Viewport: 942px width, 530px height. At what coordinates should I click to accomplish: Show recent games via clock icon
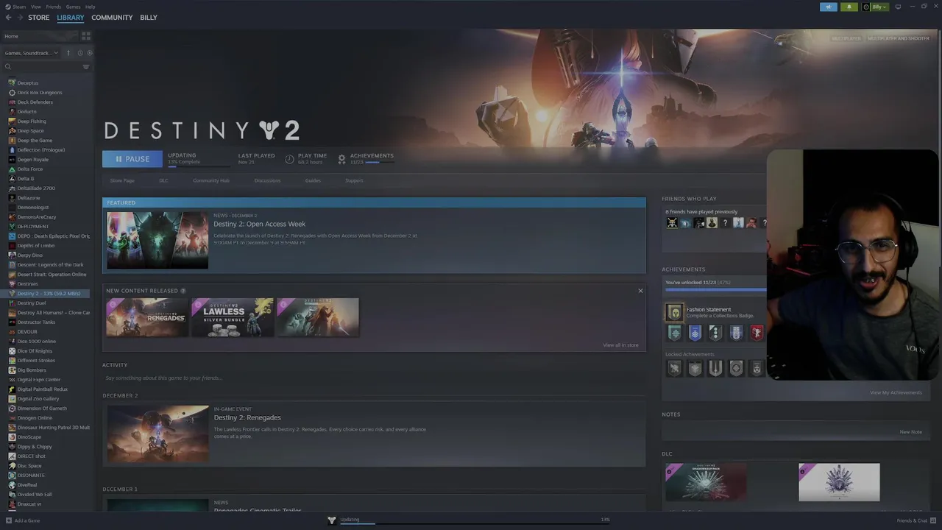click(80, 53)
